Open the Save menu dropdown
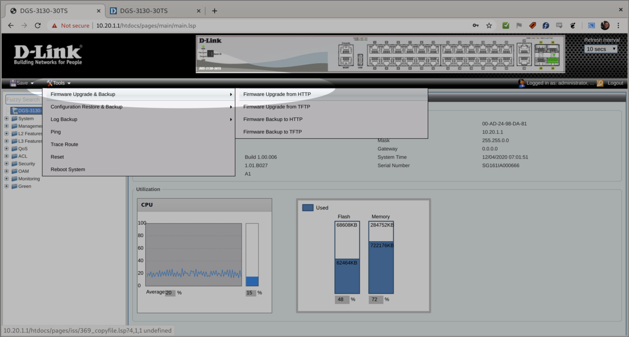Screen dimensions: 629x337 tap(22, 83)
